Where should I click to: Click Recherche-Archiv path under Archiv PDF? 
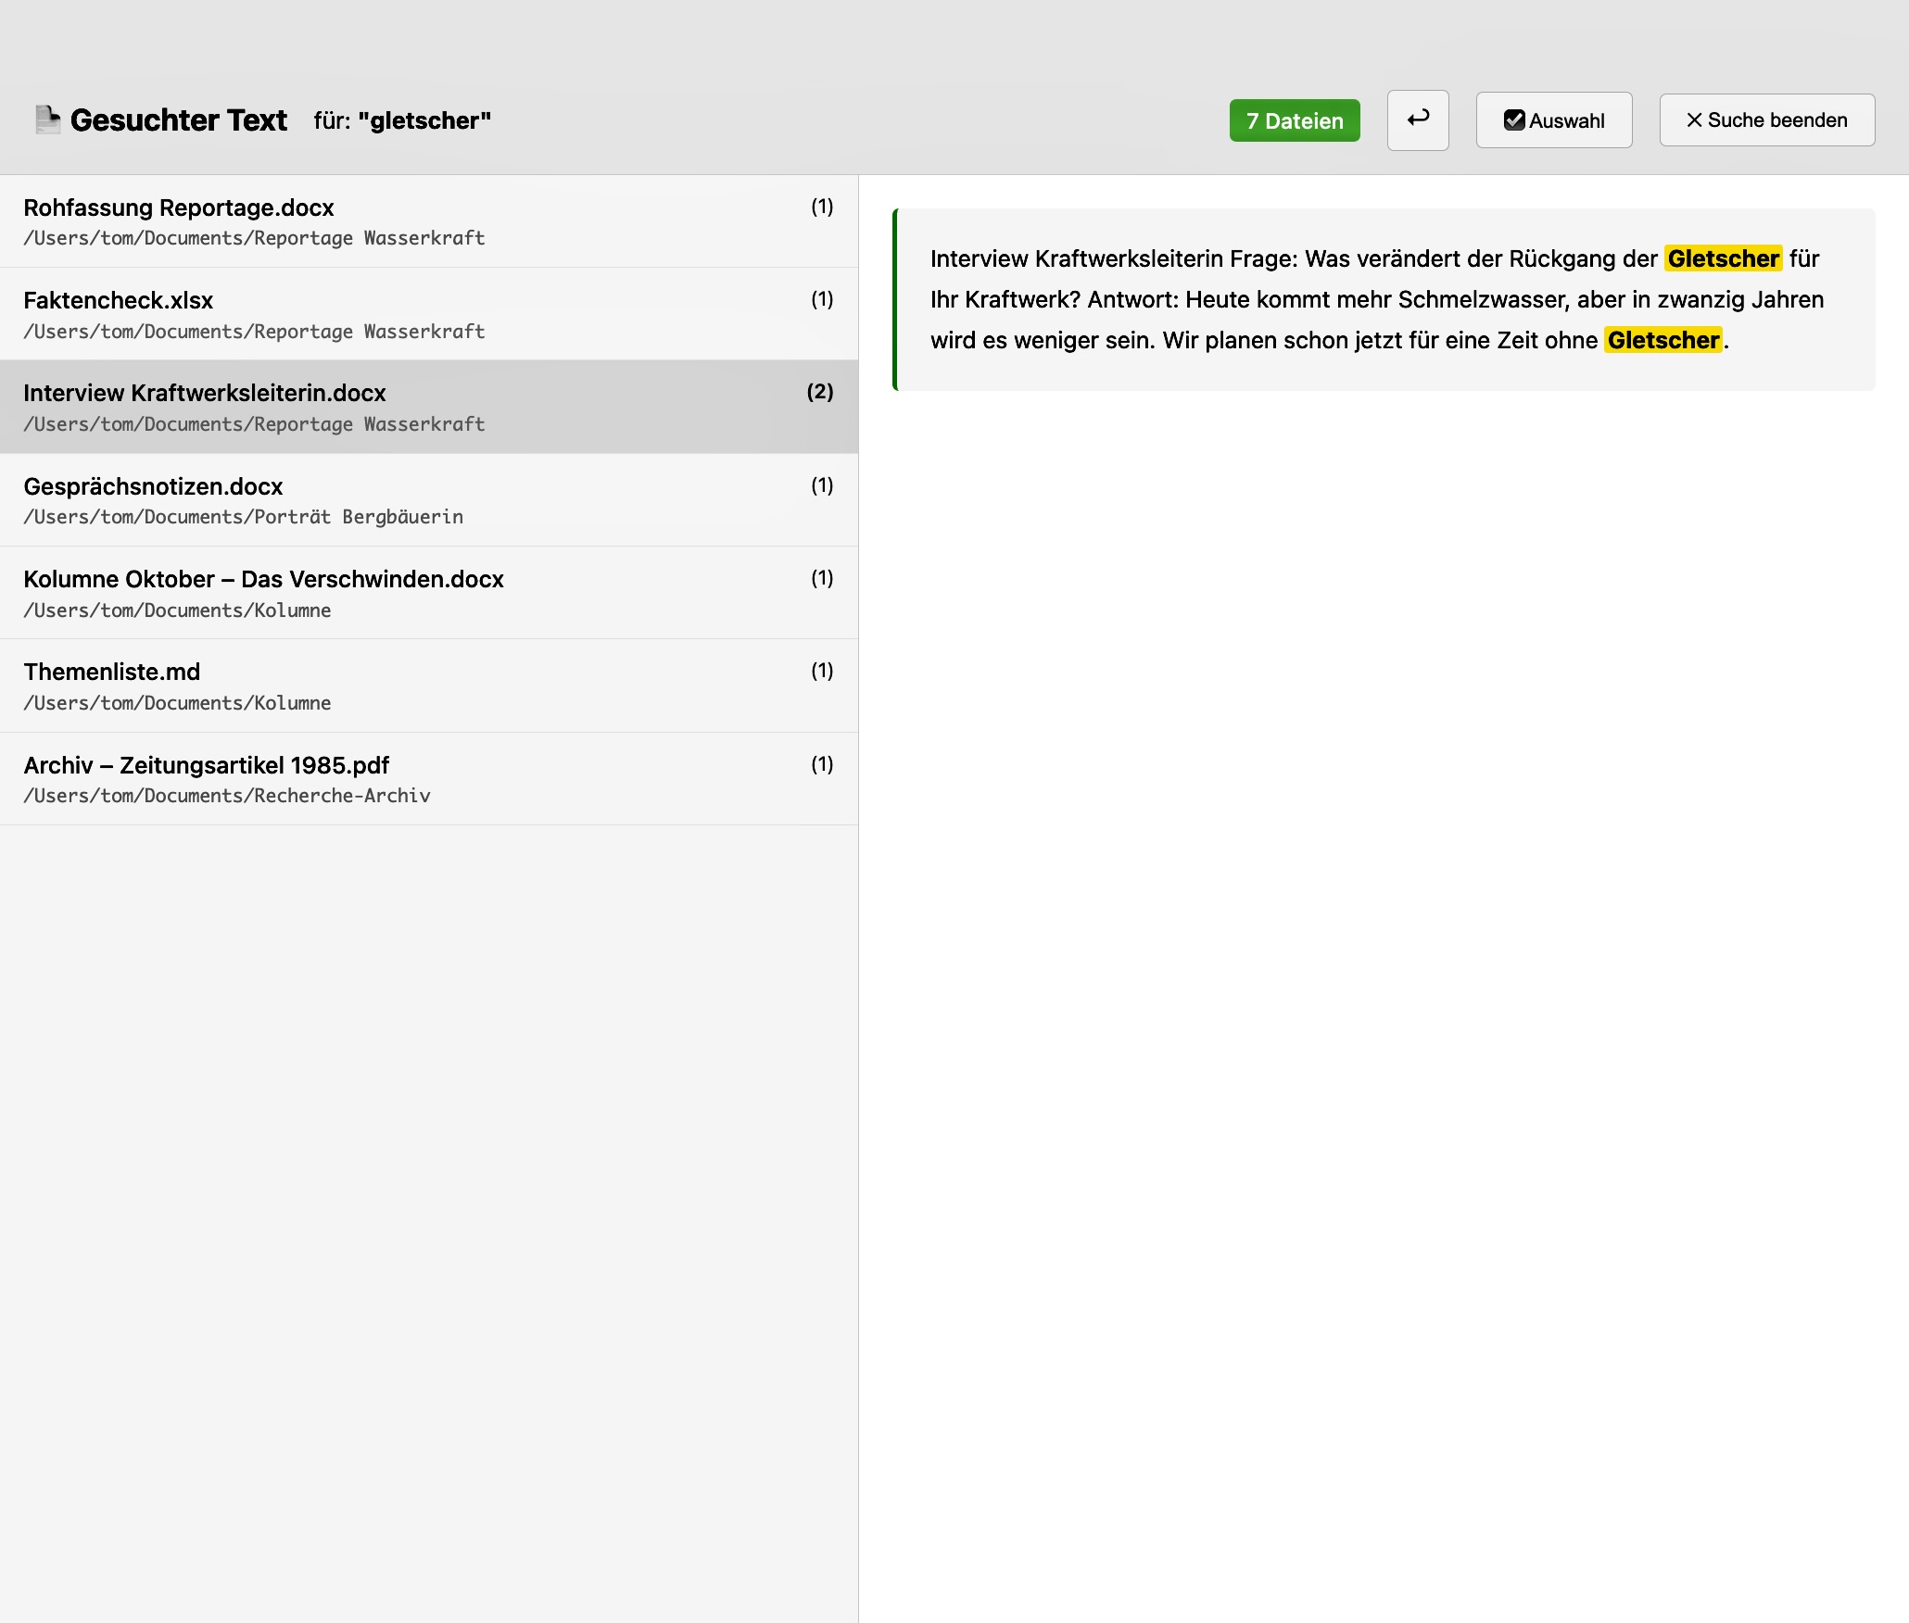pyautogui.click(x=227, y=796)
